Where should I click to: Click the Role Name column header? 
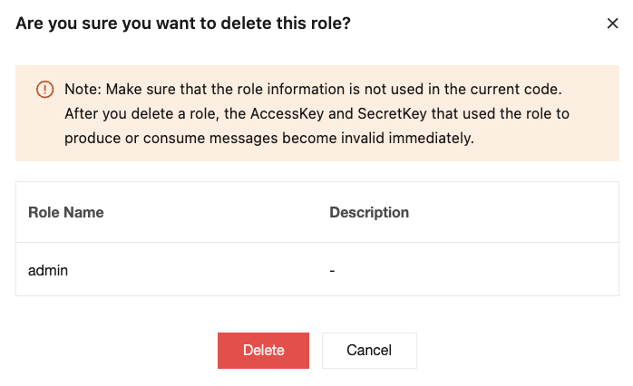click(x=66, y=213)
